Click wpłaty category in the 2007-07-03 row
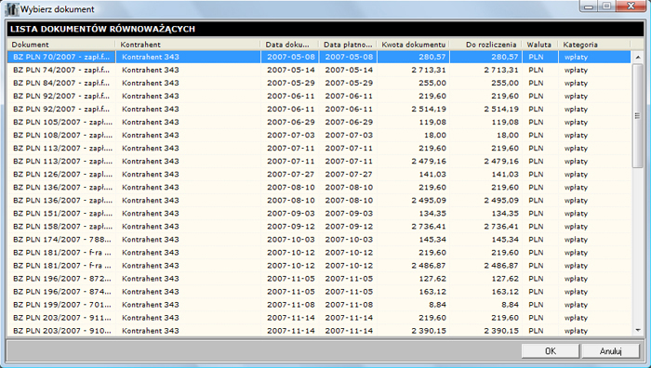This screenshot has width=651, height=368. coord(576,136)
